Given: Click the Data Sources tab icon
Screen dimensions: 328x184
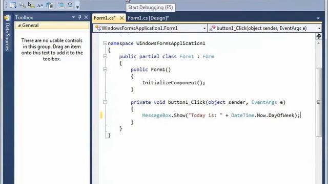Looking at the screenshot, I should pos(7,18).
